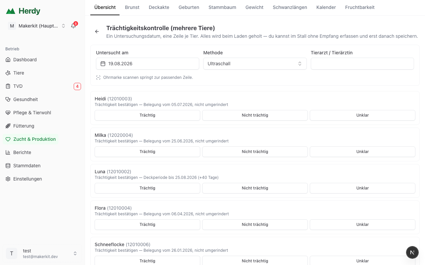Click the Einstellungen gear icon

coord(8,179)
